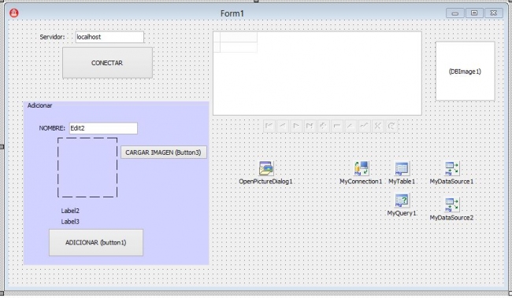Select the MyConnection1 component icon
The image size is (512, 298).
(x=361, y=168)
